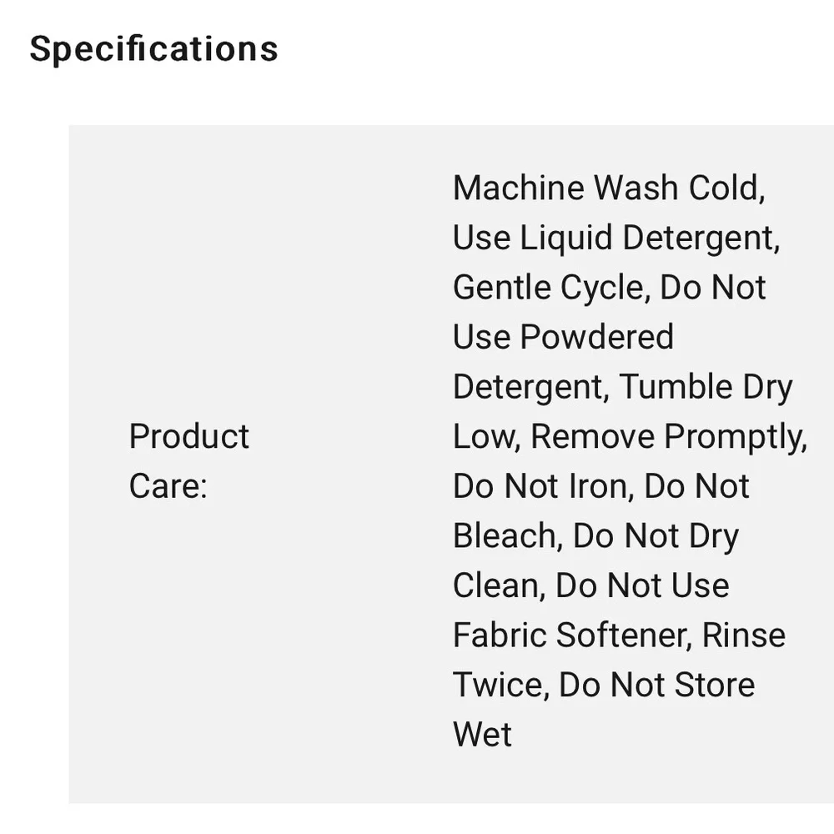The image size is (834, 834).
Task: Click the word Twice
Action: point(500,685)
